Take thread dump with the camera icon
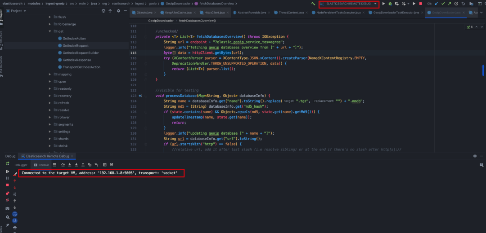The image size is (486, 233). [8, 209]
